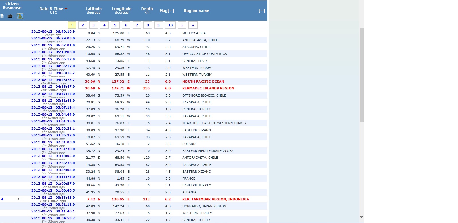
Task: Click the red sort arrow beside Date & Time
Action: (x=66, y=9)
